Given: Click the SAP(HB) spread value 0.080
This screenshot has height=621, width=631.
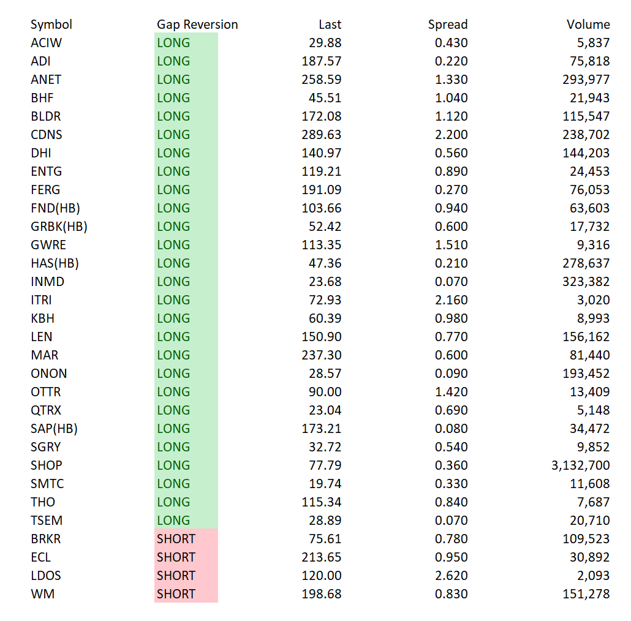Looking at the screenshot, I should (451, 428).
